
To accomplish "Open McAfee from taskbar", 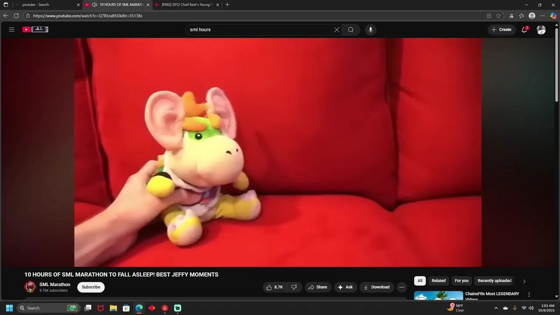I will click(x=101, y=308).
